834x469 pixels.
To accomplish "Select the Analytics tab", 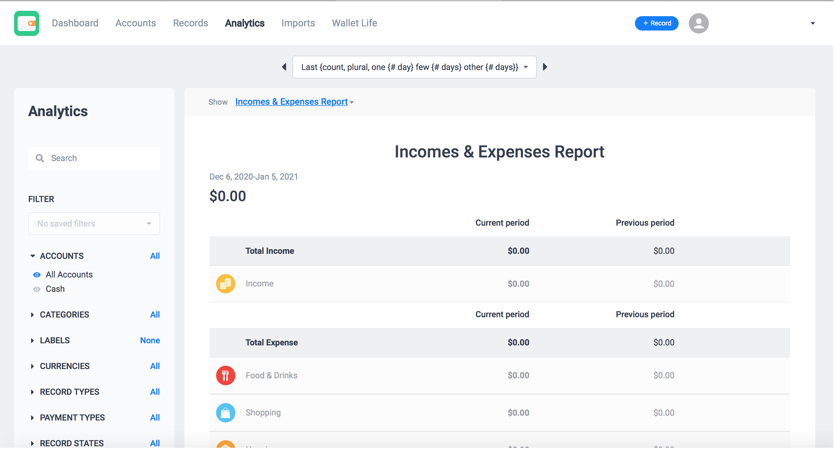I will [x=245, y=23].
